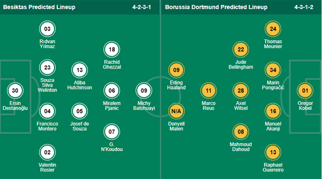Click Erling Haaland's yellow 09 badge
The image size is (322, 179).
[x=177, y=70]
